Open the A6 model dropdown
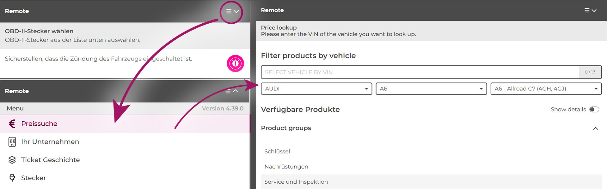 431,89
